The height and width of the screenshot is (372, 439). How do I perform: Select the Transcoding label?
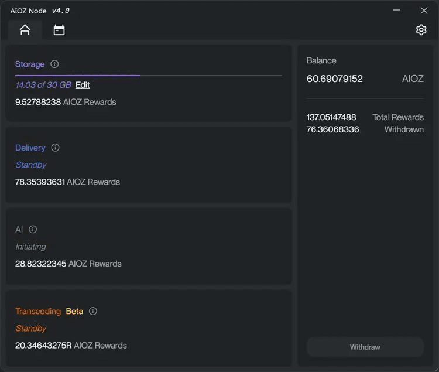tap(38, 311)
